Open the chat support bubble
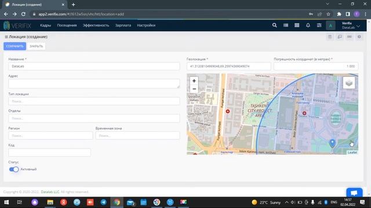 pyautogui.click(x=354, y=192)
